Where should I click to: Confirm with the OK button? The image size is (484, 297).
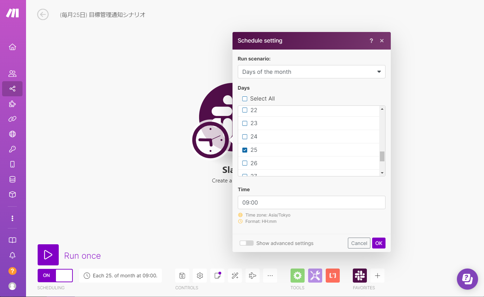pyautogui.click(x=379, y=243)
